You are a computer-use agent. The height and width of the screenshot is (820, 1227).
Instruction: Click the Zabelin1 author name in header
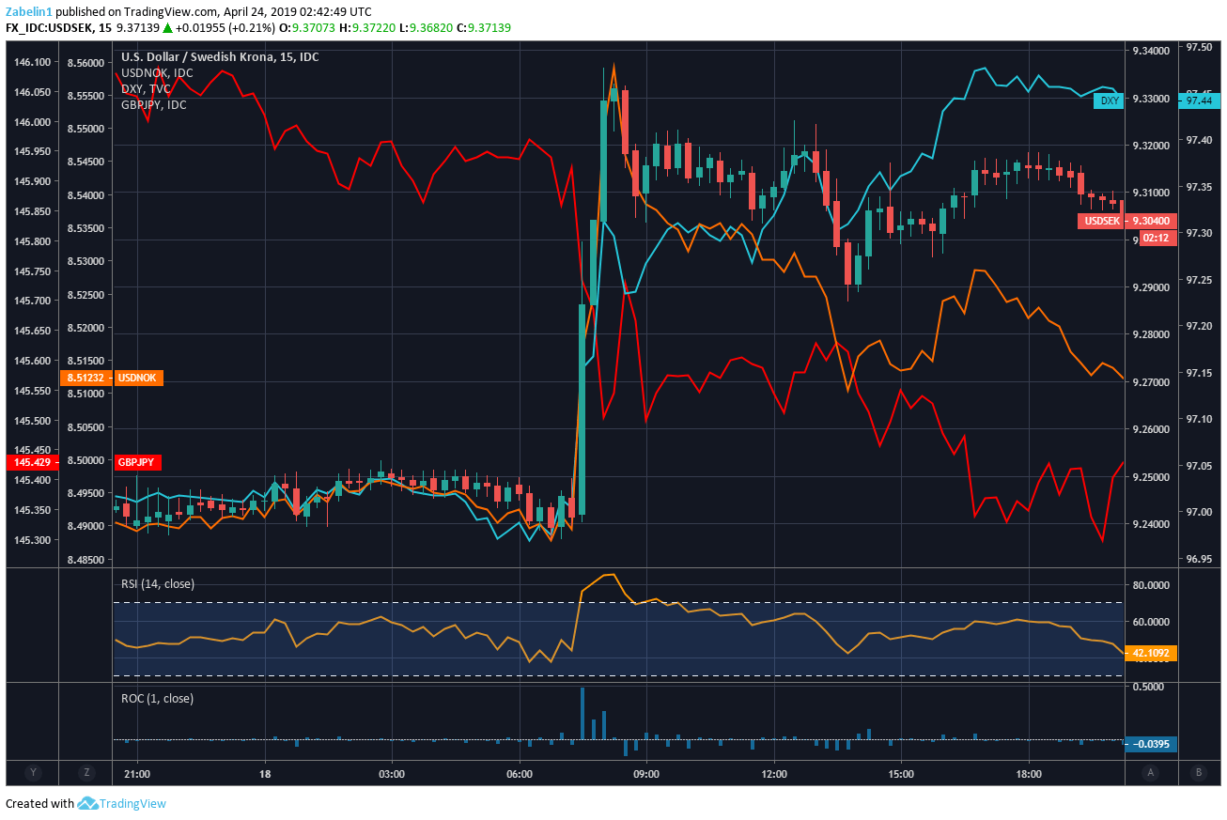point(28,11)
